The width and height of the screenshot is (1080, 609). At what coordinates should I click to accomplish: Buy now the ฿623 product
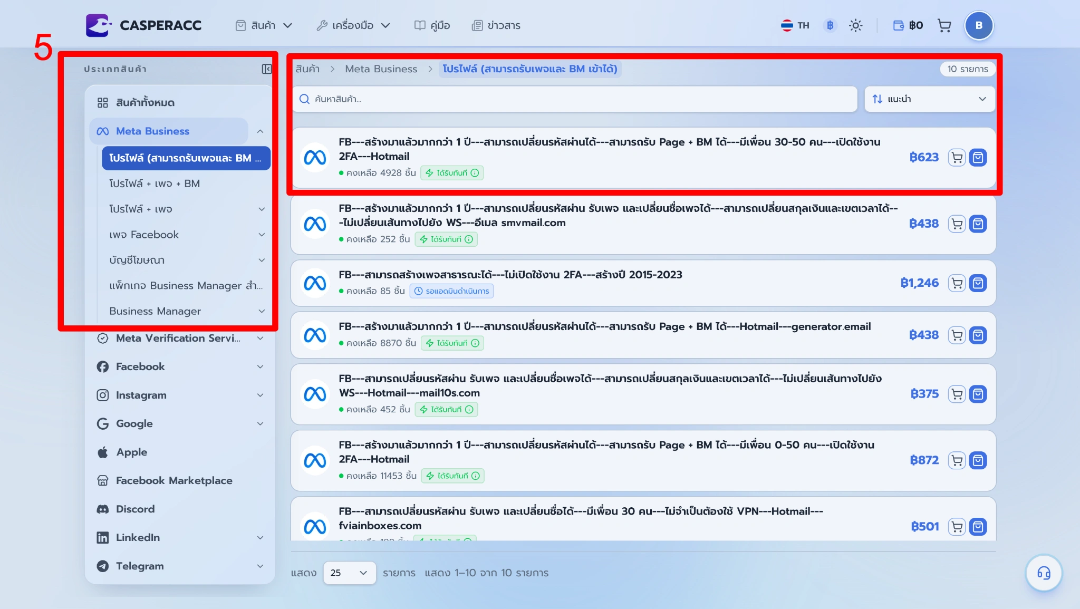(978, 157)
